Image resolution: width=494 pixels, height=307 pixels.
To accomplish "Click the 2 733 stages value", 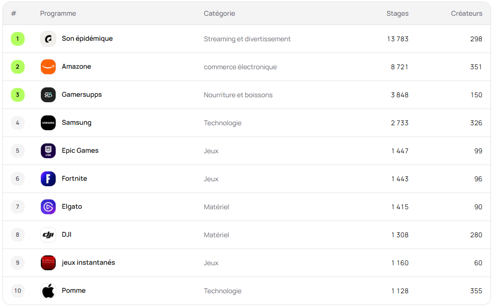I will (x=399, y=123).
